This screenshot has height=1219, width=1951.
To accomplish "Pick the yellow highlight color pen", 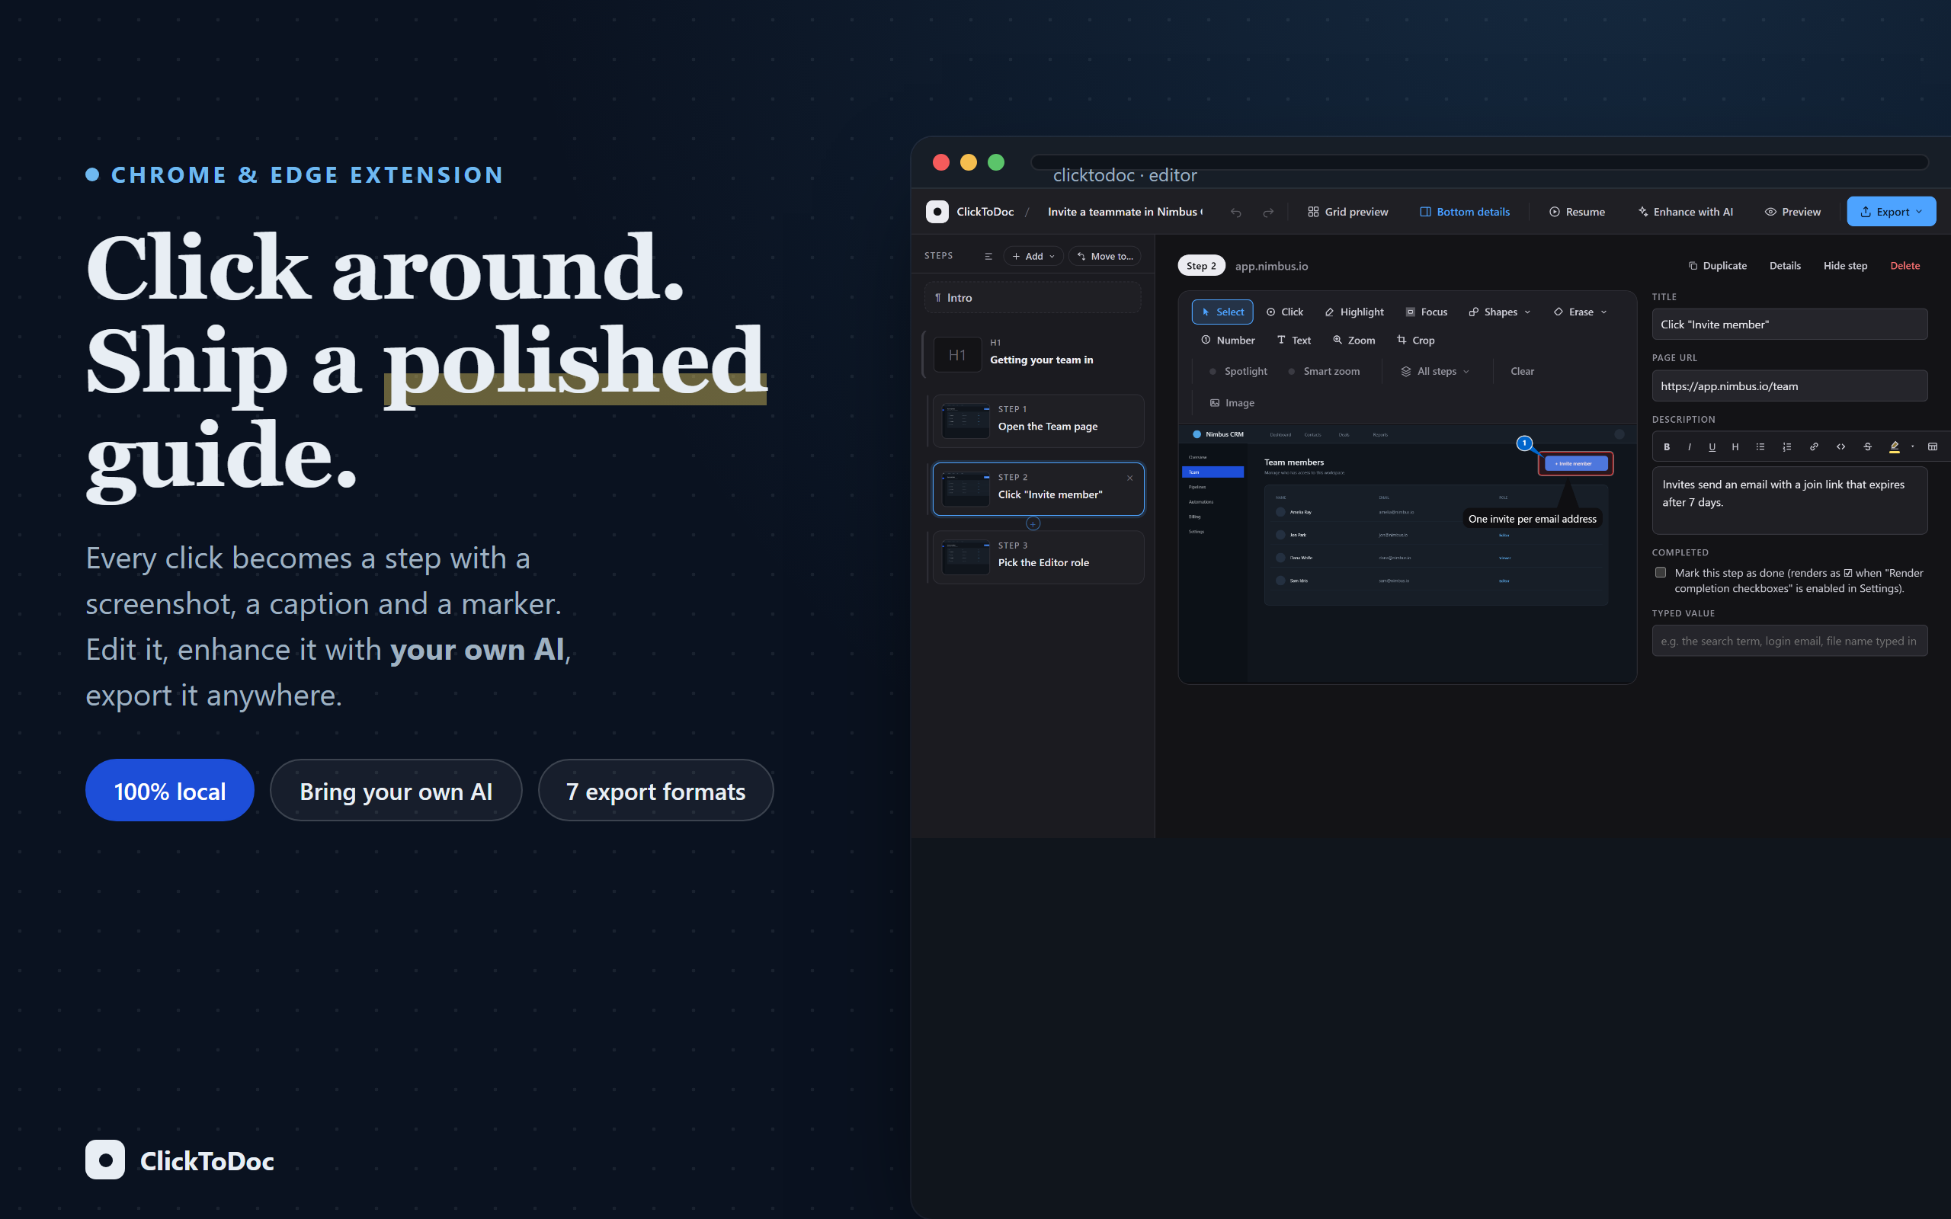I will click(1895, 446).
